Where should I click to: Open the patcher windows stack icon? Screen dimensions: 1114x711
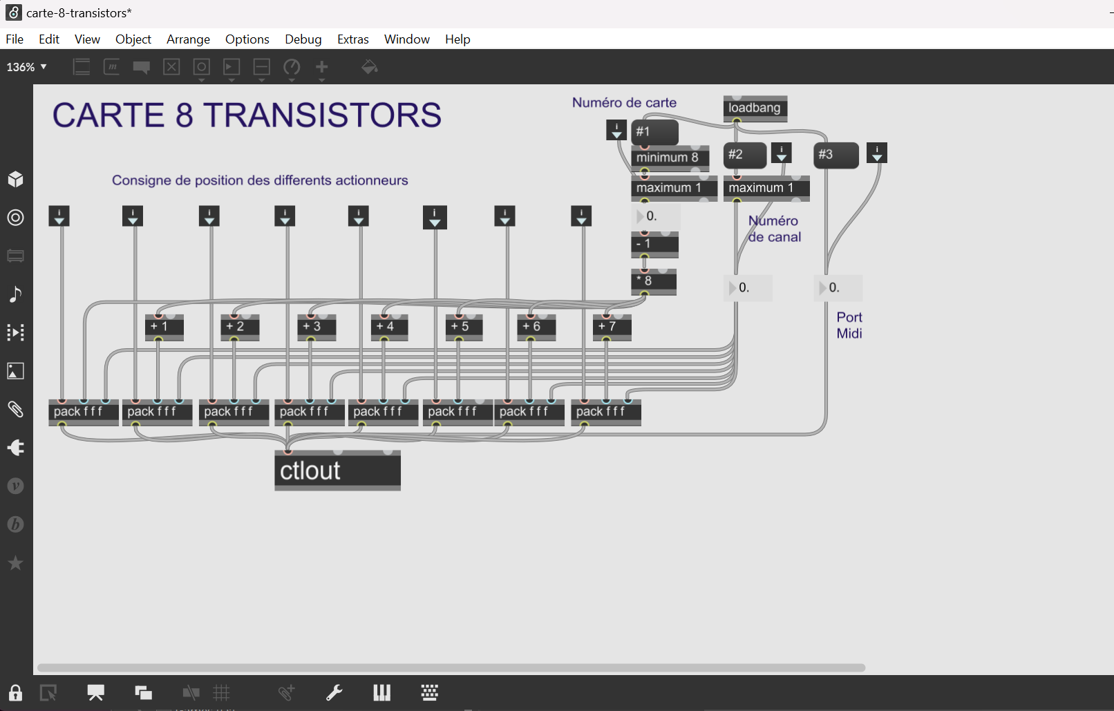pyautogui.click(x=143, y=692)
